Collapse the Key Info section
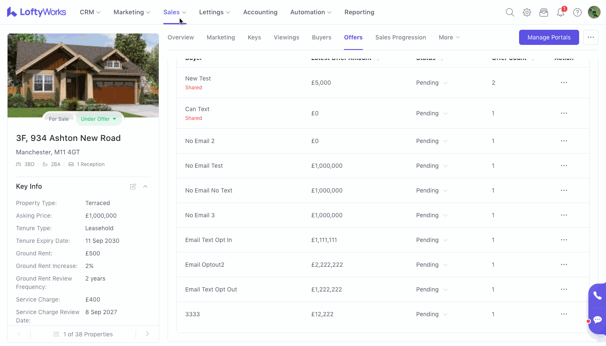 coord(145,187)
